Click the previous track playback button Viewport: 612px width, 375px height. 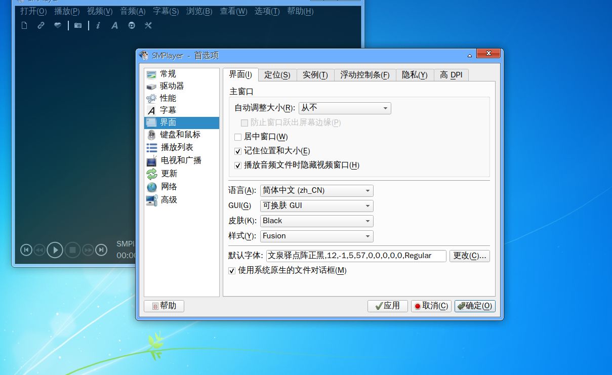26,250
